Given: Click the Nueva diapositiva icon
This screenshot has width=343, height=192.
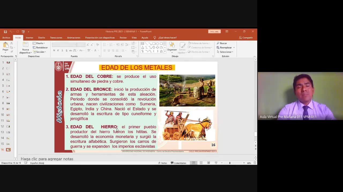Looking at the screenshot, I should click(25, 45).
